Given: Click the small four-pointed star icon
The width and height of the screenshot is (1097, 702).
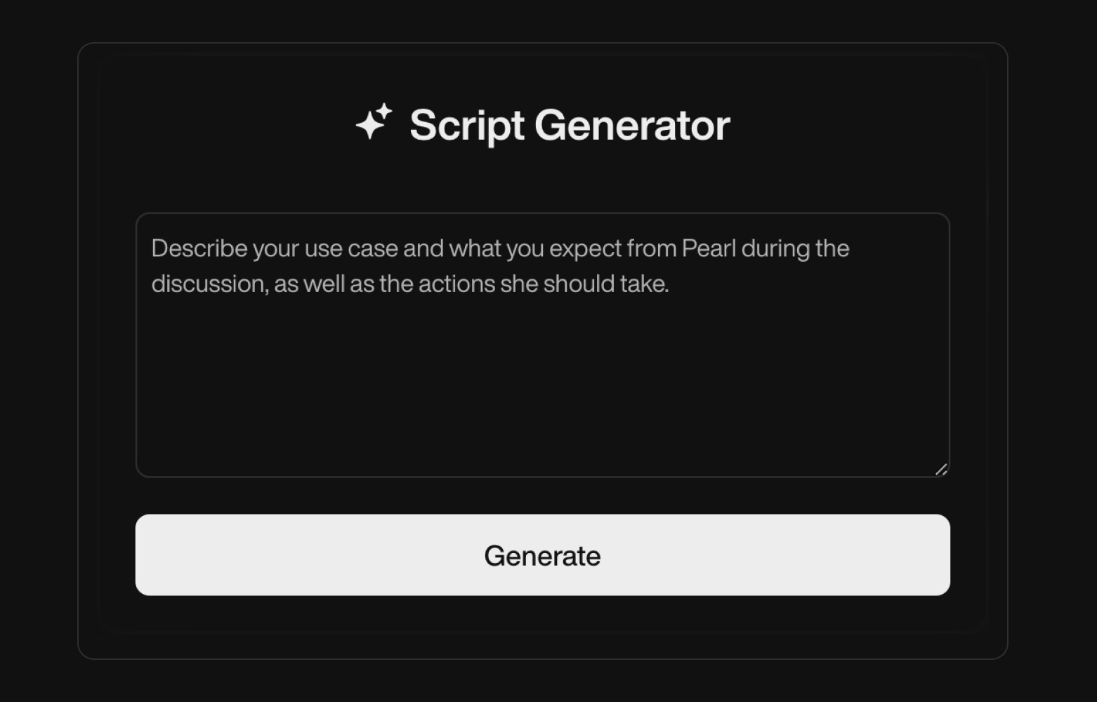Looking at the screenshot, I should point(385,110).
